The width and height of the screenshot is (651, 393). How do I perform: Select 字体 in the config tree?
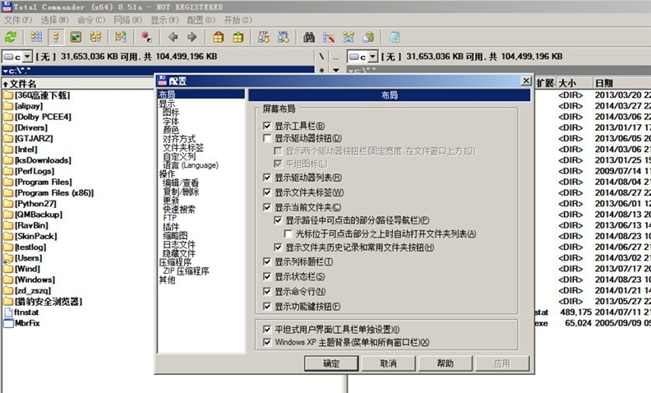point(171,121)
